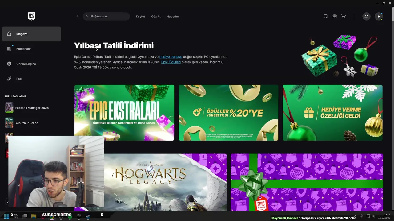This screenshot has width=394, height=221.
Task: Open the Hogwarts Legacy game card
Action: [x=165, y=182]
